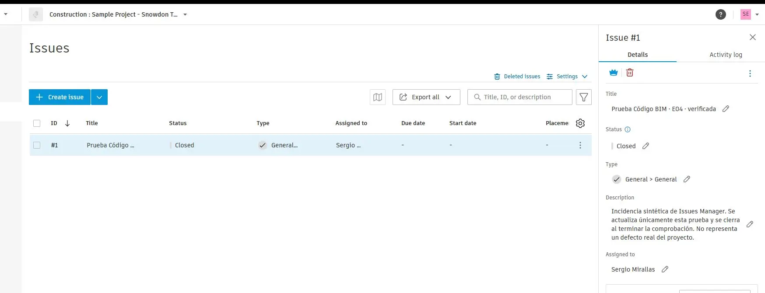
Task: Delete issue with red trash icon
Action: click(x=630, y=73)
